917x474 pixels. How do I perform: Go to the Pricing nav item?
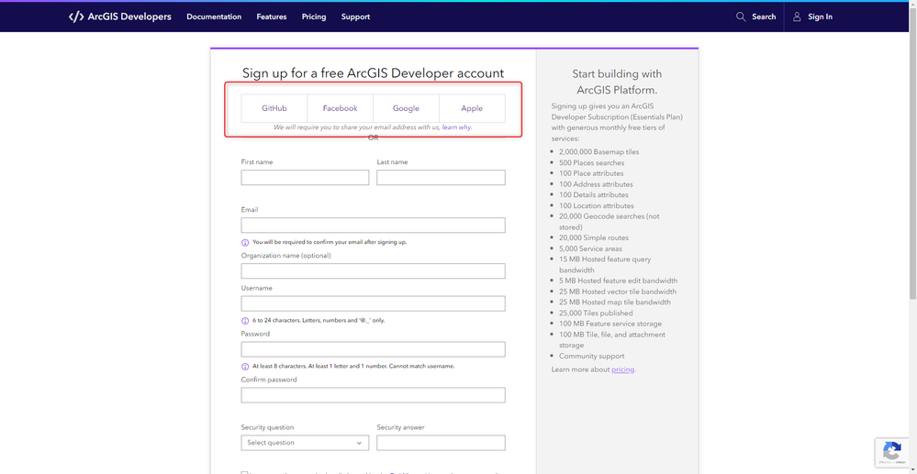click(x=314, y=17)
